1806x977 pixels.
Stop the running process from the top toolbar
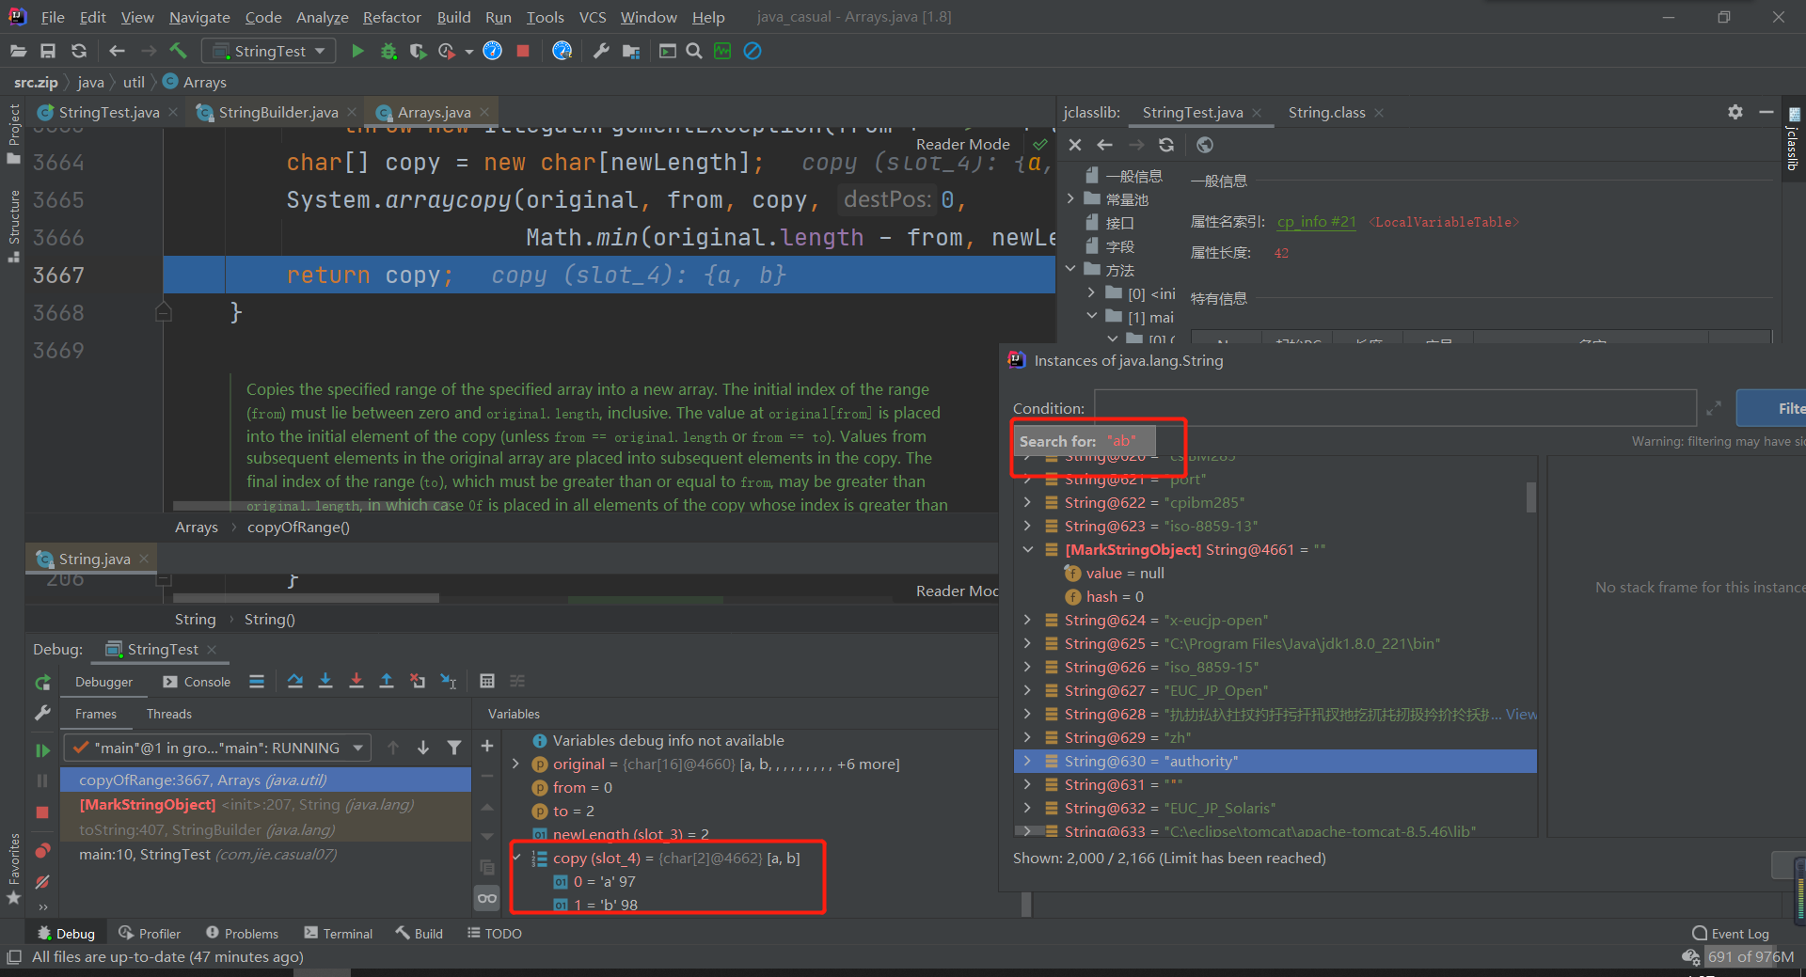[x=523, y=51]
